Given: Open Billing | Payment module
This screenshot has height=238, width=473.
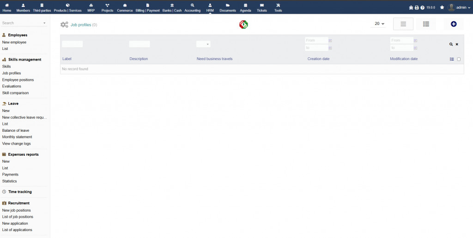Looking at the screenshot, I should (x=147, y=7).
